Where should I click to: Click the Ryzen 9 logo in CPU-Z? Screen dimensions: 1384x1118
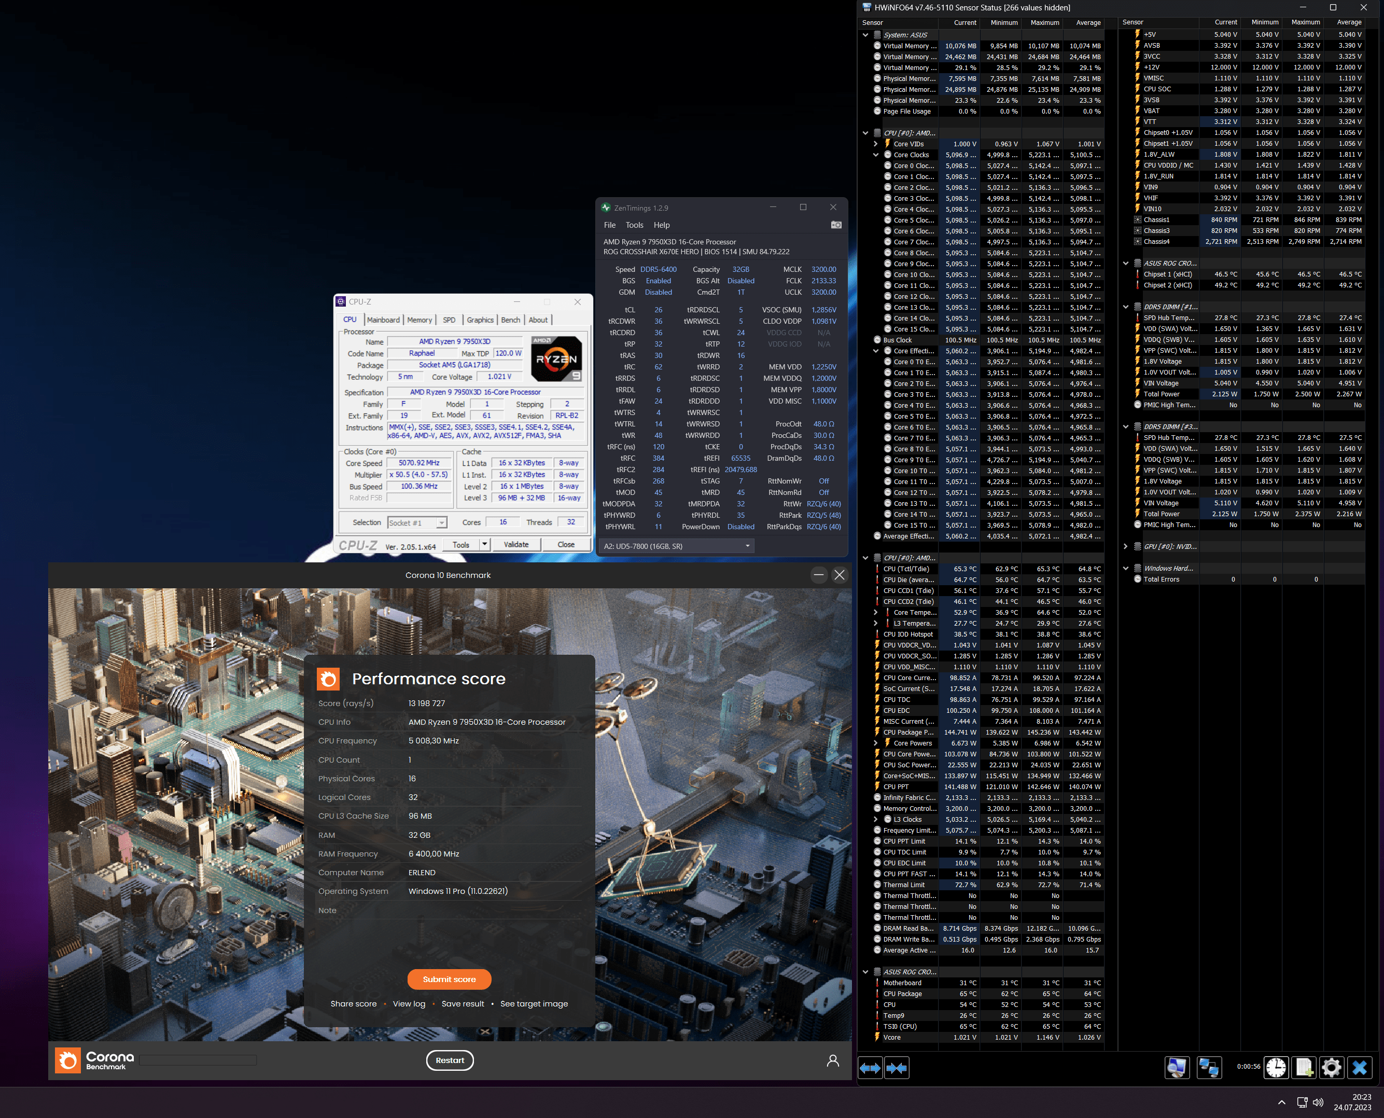point(557,358)
